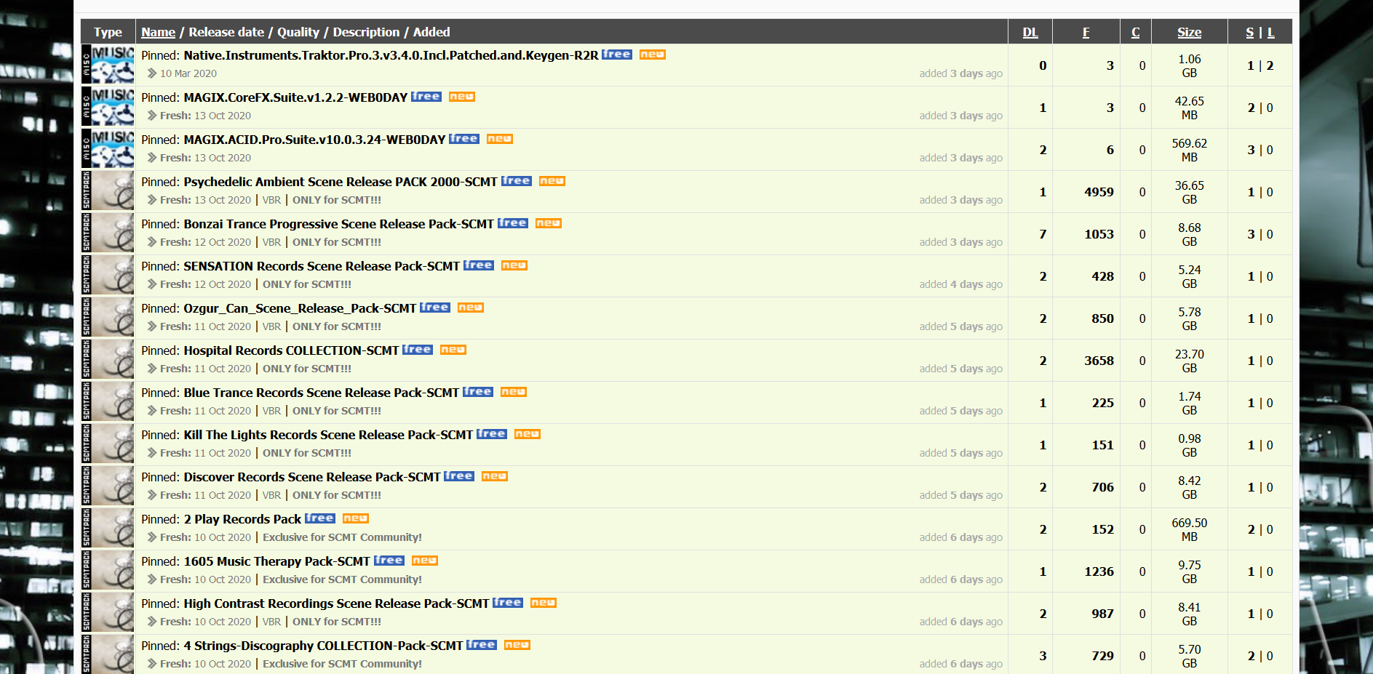Open Ozgur_Can_Scene_Release_Pack-SCMT link
The height and width of the screenshot is (674, 1373).
(x=300, y=308)
